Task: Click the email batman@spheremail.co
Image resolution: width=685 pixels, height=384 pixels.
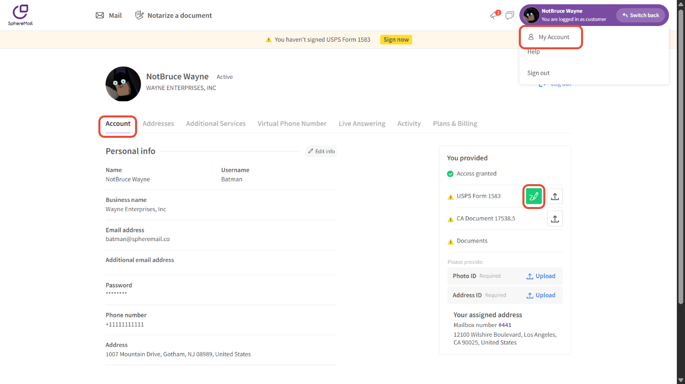Action: tap(138, 239)
